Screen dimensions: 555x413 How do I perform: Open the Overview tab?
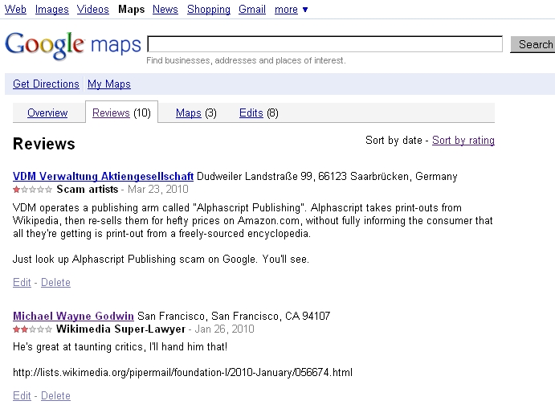pos(47,113)
